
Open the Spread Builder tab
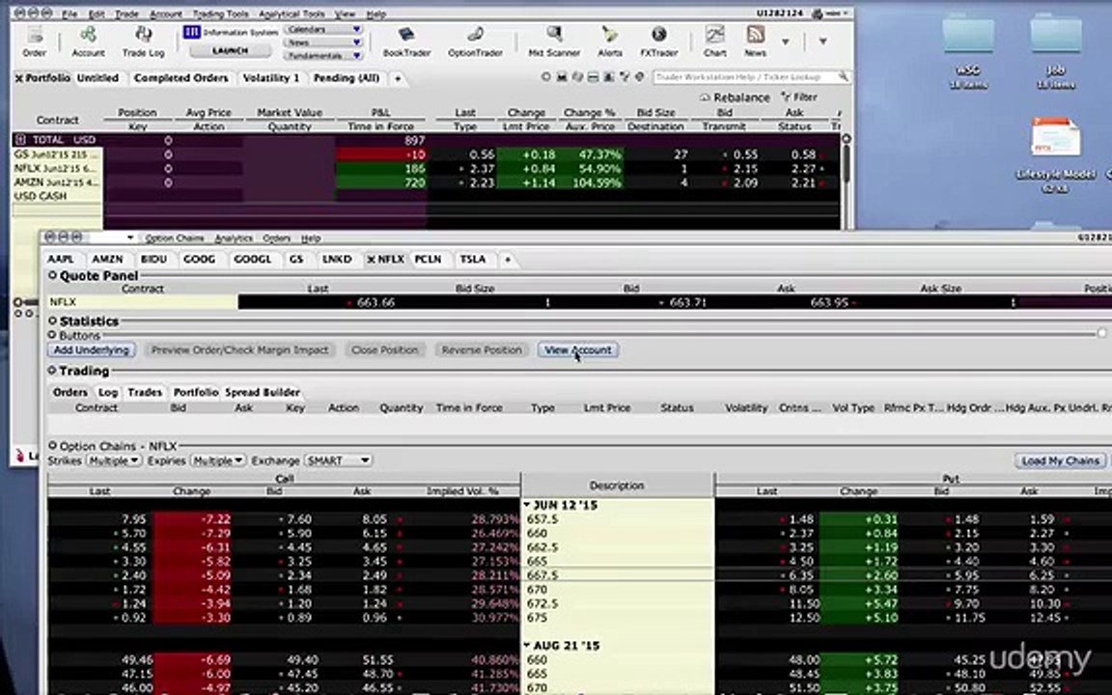263,392
